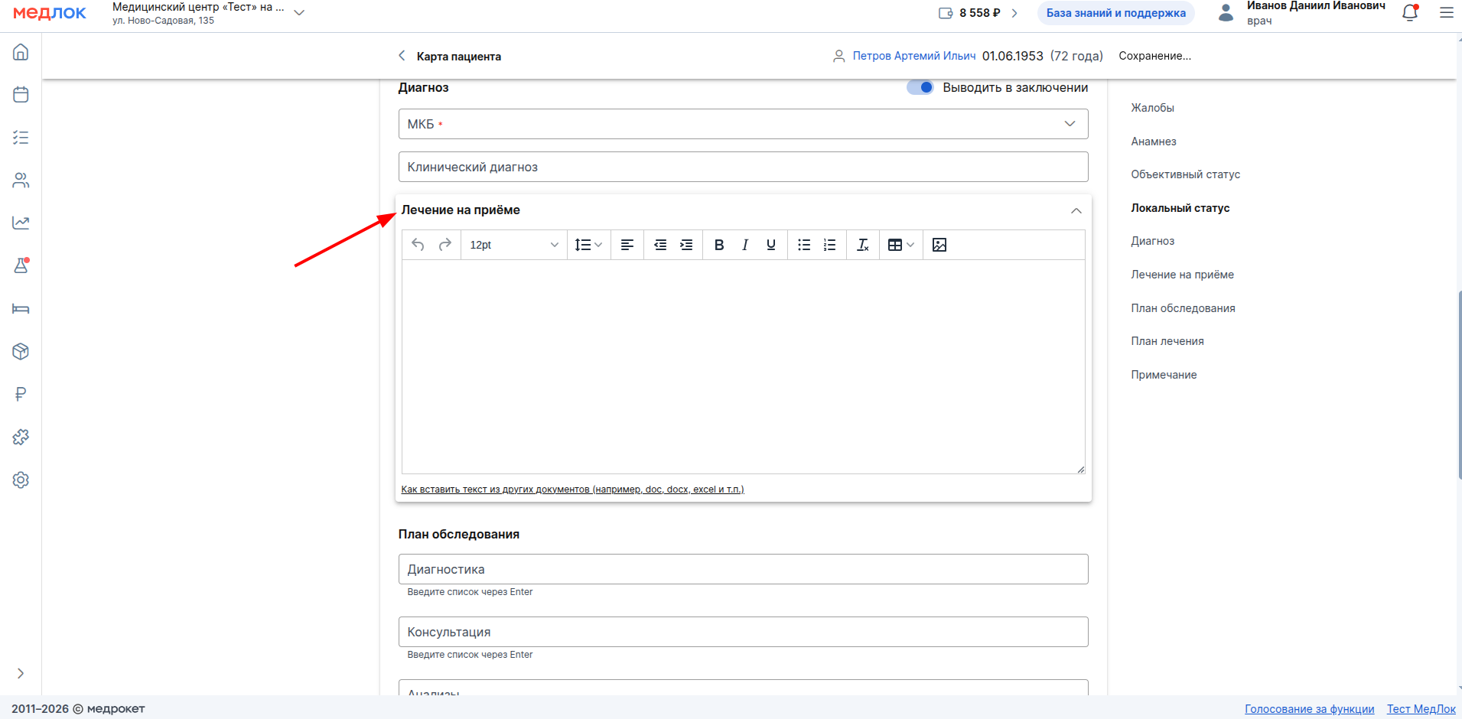Insert an image via toolbar icon
The width and height of the screenshot is (1462, 719).
click(939, 245)
